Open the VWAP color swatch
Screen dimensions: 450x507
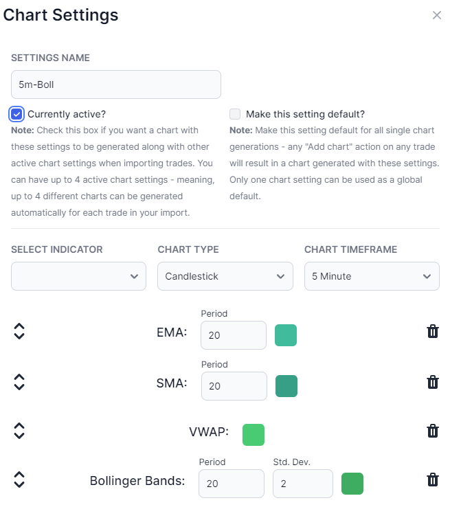point(254,435)
